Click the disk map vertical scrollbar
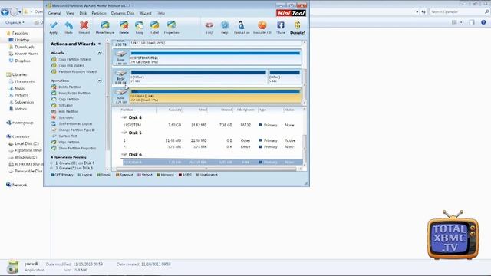 304,73
